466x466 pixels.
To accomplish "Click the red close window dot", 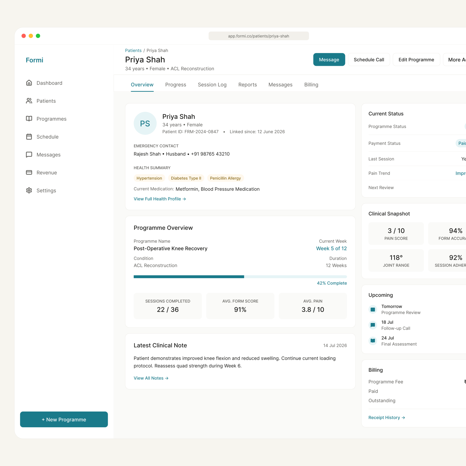I will (24, 36).
